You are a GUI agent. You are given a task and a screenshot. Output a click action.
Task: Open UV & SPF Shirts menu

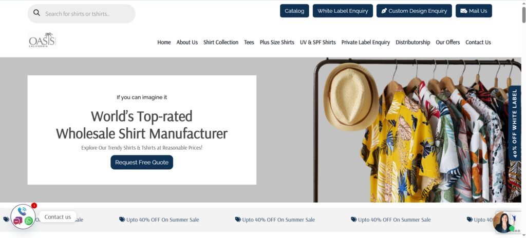click(317, 42)
